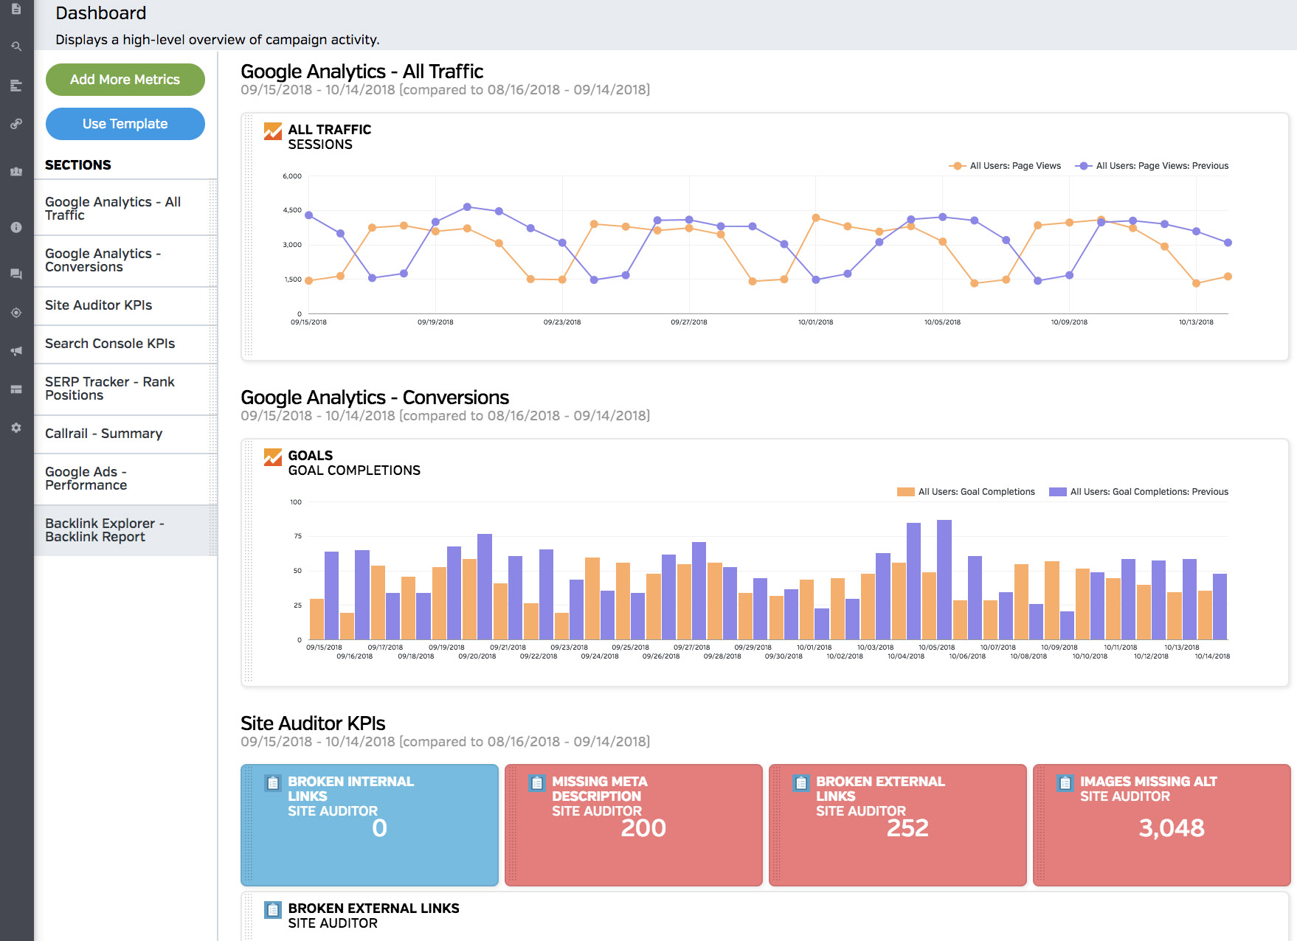The width and height of the screenshot is (1297, 941).
Task: Select 'Site Auditor KPIs' in Sections list
Action: (x=99, y=305)
